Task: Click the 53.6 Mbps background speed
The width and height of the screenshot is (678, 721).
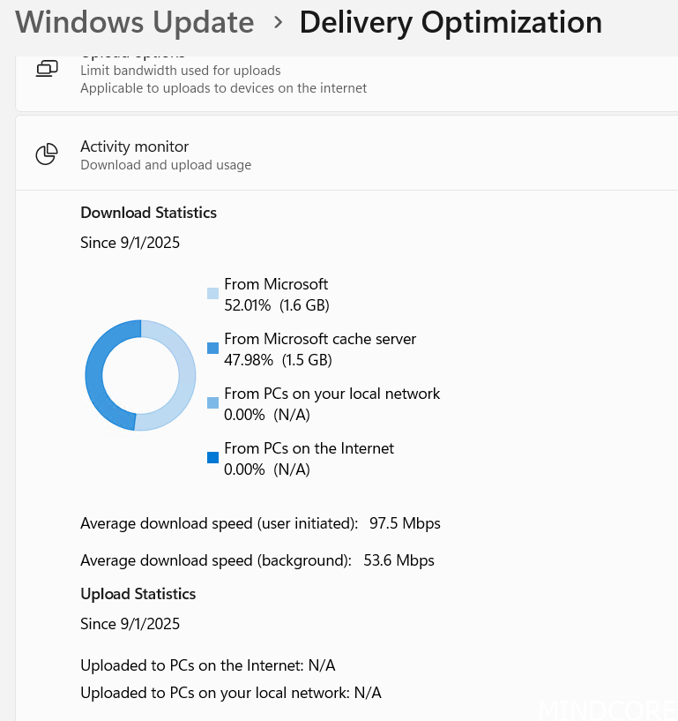Action: [x=399, y=560]
